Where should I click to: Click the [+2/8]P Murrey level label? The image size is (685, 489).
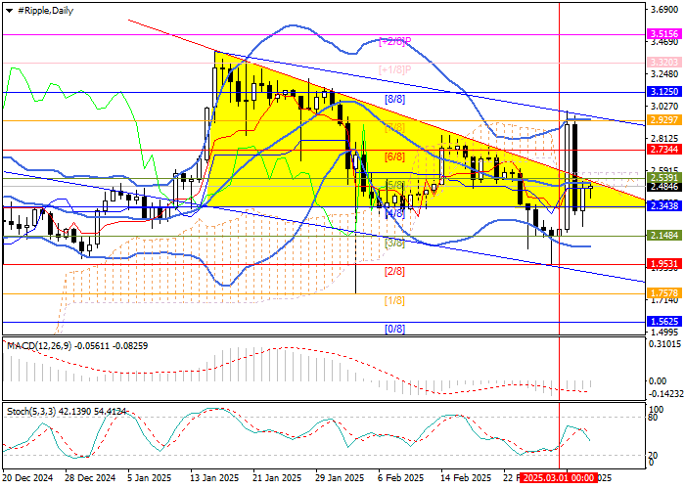point(395,41)
